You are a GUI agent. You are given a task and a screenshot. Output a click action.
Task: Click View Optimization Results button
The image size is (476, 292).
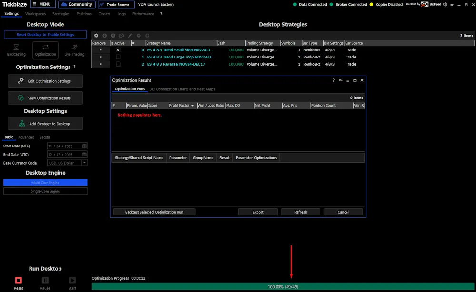45,98
